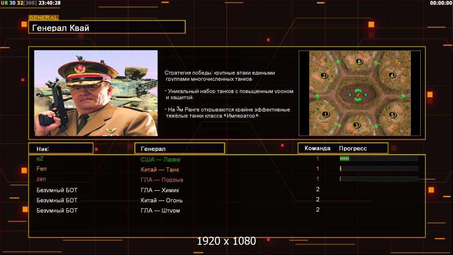Click team number 1 in eZ row

(x=317, y=159)
